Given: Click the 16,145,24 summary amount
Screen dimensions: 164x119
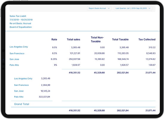Looking at the screenshot, I should click(45, 91).
